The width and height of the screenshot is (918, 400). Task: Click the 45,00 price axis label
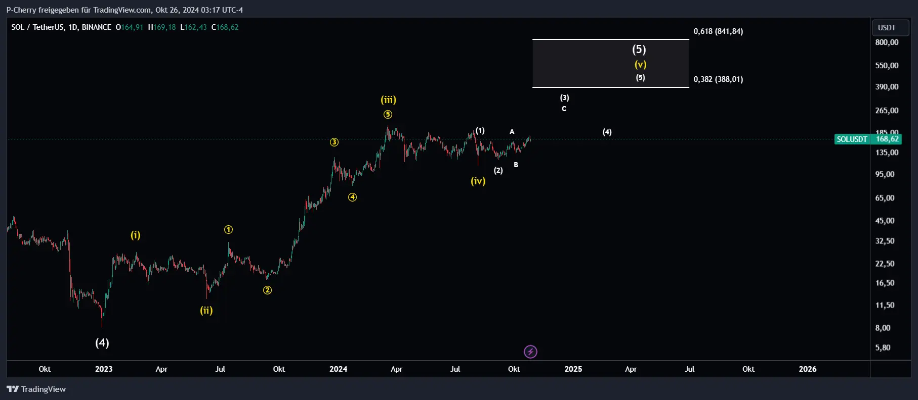coord(885,221)
